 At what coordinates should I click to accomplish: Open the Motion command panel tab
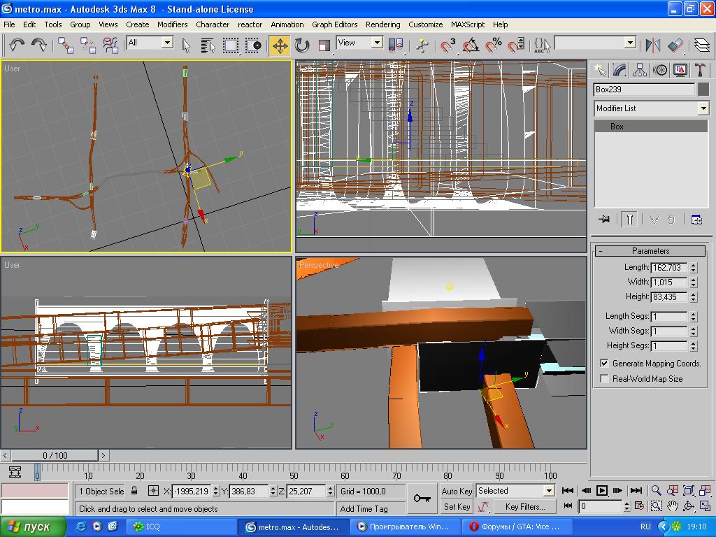pyautogui.click(x=660, y=70)
